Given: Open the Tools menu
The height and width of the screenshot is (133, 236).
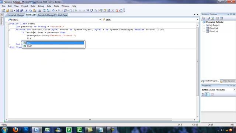Looking at the screenshot, I should coord(56,6).
